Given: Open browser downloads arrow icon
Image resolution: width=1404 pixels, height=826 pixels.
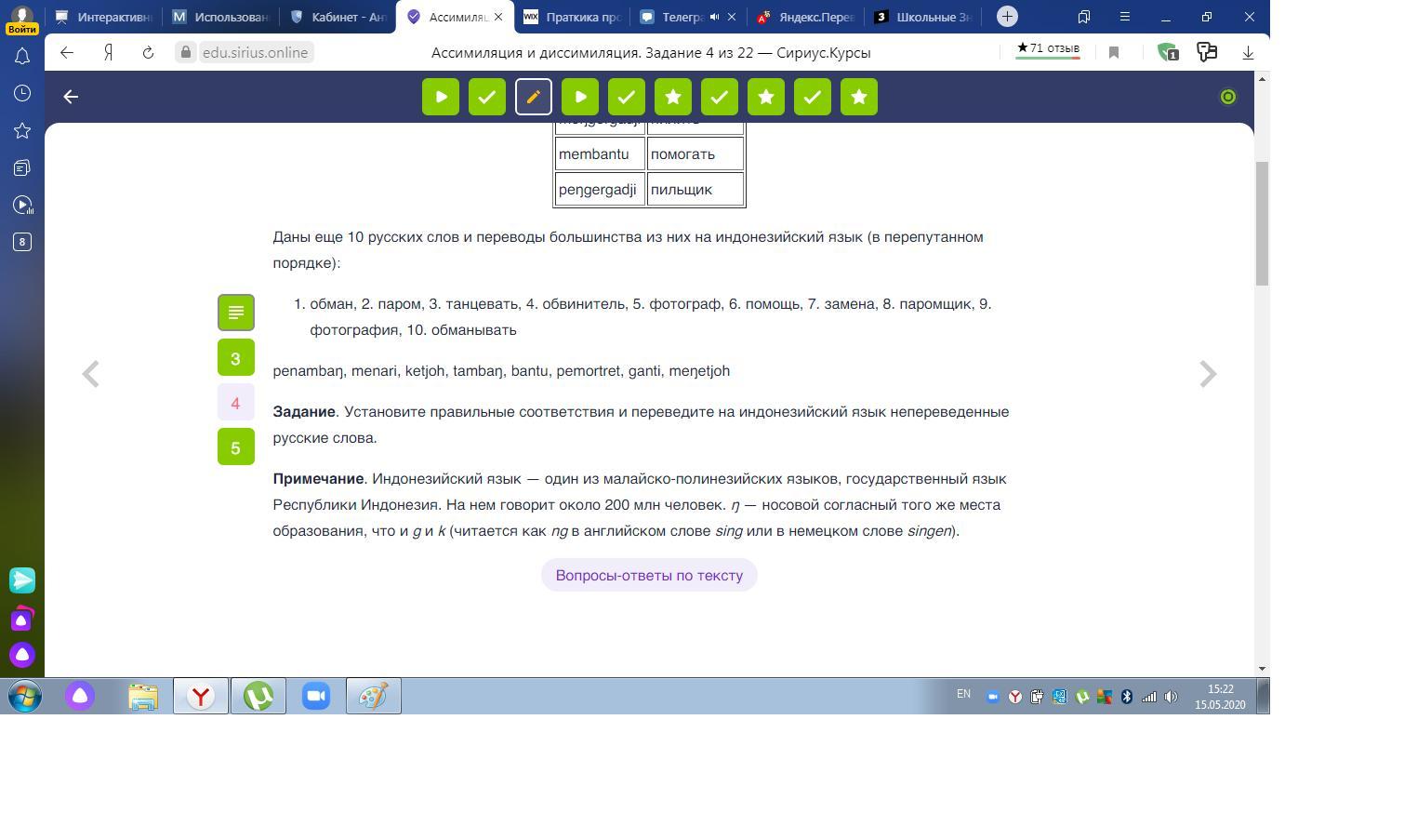Looking at the screenshot, I should [1248, 53].
